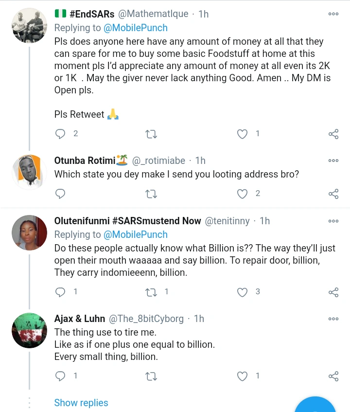Open more options for #EndSARs tweet

tap(333, 14)
